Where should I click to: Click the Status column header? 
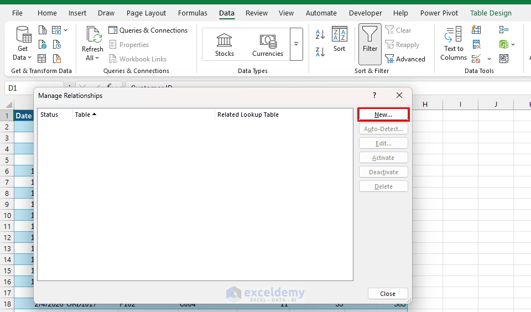click(x=55, y=115)
